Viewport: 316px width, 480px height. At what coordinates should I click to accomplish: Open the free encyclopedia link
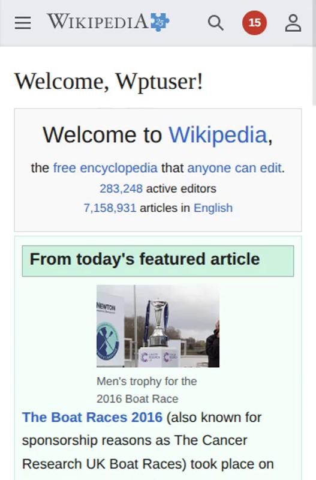coord(105,168)
